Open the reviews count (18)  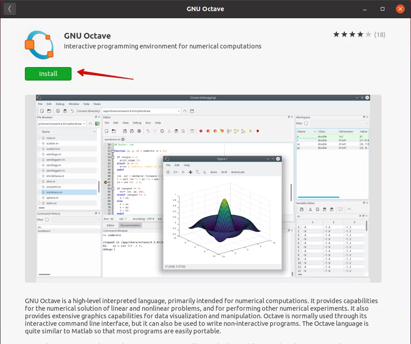pyautogui.click(x=380, y=35)
